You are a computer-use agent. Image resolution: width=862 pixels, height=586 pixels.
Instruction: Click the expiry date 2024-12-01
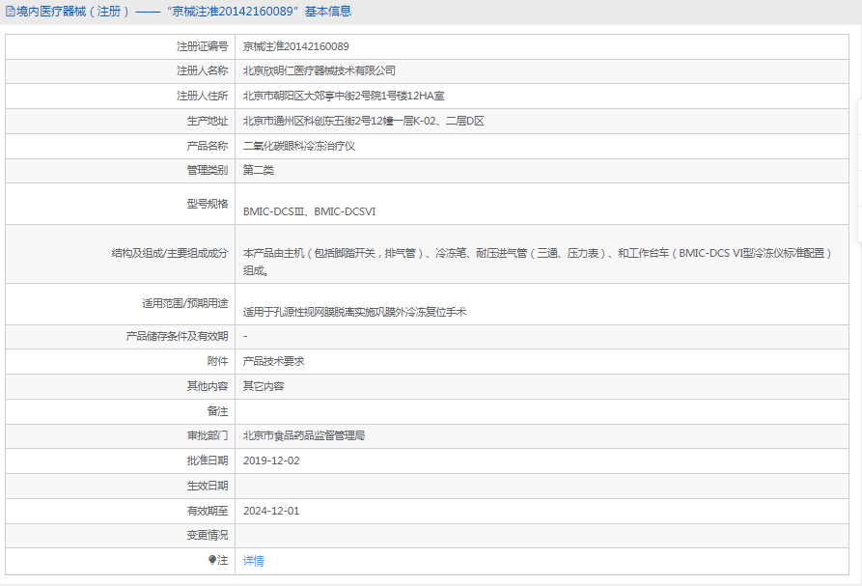click(271, 511)
